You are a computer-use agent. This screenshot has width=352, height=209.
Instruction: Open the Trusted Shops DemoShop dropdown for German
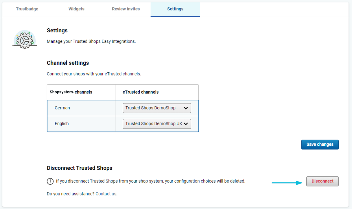156,108
